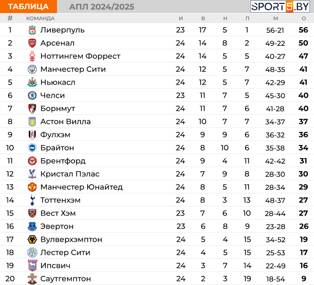The width and height of the screenshot is (314, 285).
Task: Select the Nottingham Forest tree logo
Action: click(x=32, y=56)
